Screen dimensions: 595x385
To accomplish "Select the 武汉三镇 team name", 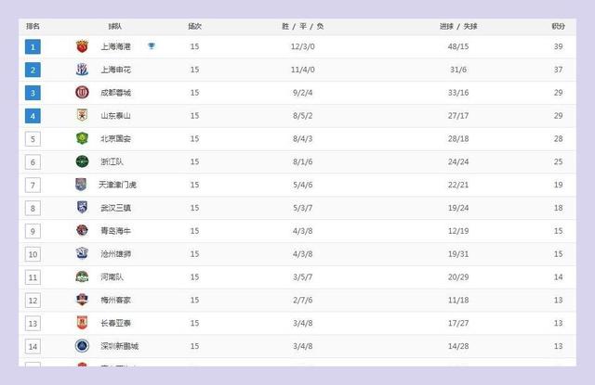I will click(x=115, y=208).
